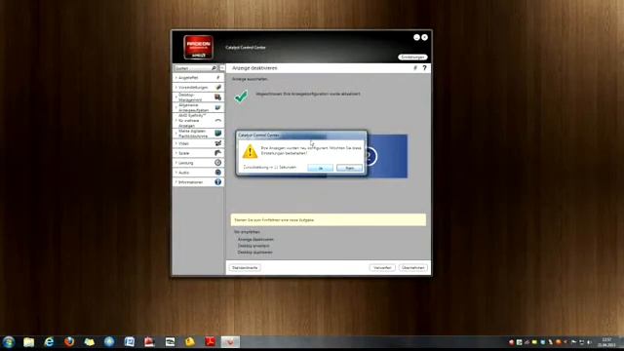Pin the page using the pin icon beside help
Image resolution: width=624 pixels, height=351 pixels.
[415, 68]
